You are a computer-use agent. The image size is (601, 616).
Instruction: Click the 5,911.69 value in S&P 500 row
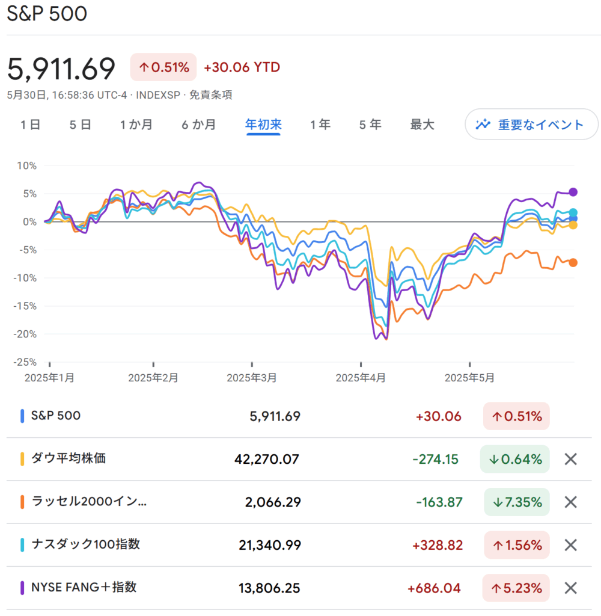click(275, 416)
